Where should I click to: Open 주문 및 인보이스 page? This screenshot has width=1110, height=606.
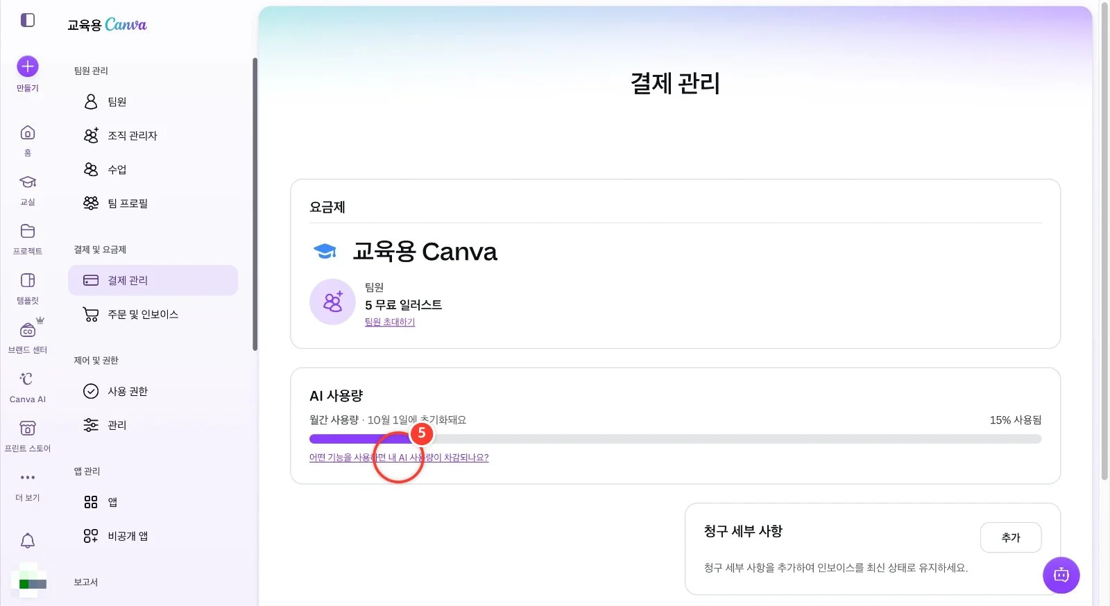click(x=153, y=314)
